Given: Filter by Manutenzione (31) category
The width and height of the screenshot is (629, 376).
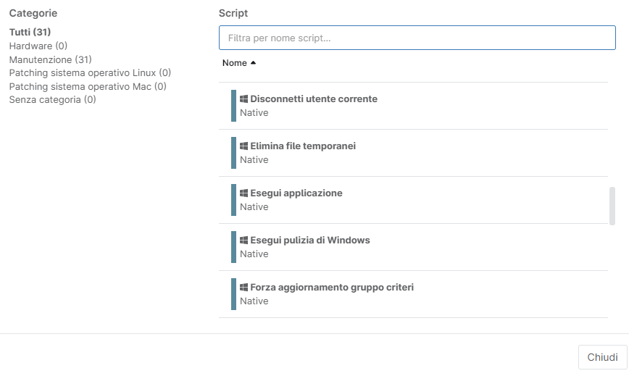Looking at the screenshot, I should [51, 59].
